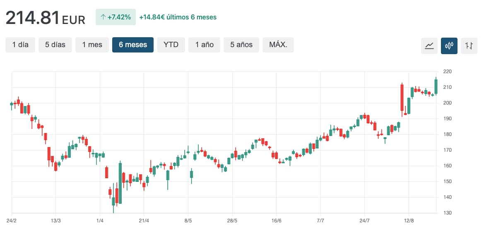This screenshot has height=229, width=484.
Task: Select the 1 día time range
Action: 20,45
